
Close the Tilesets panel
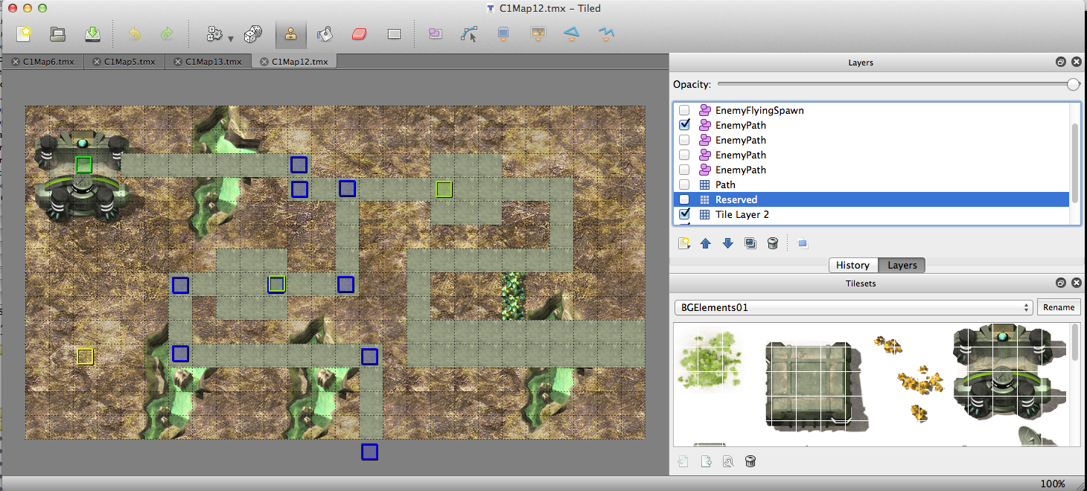(x=1076, y=283)
